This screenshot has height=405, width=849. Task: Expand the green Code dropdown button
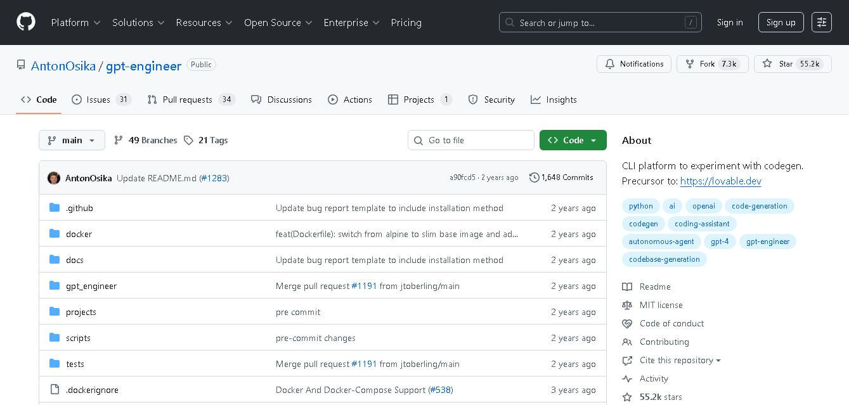(573, 140)
